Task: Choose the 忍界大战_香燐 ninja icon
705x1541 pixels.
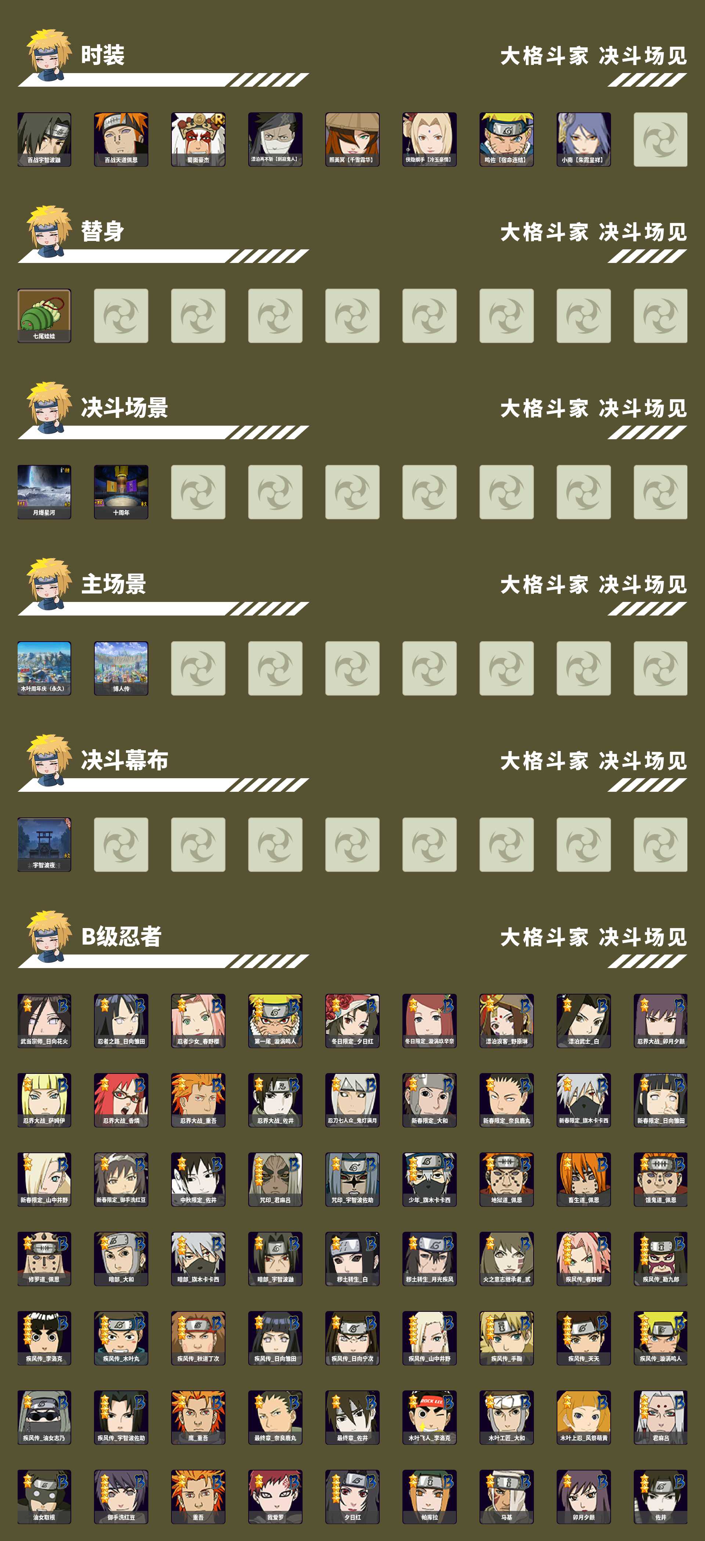Action: coord(121,1100)
